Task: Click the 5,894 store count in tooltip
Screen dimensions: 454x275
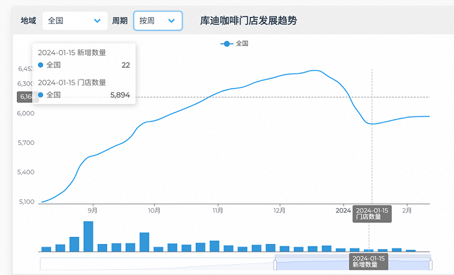Action: click(x=120, y=95)
